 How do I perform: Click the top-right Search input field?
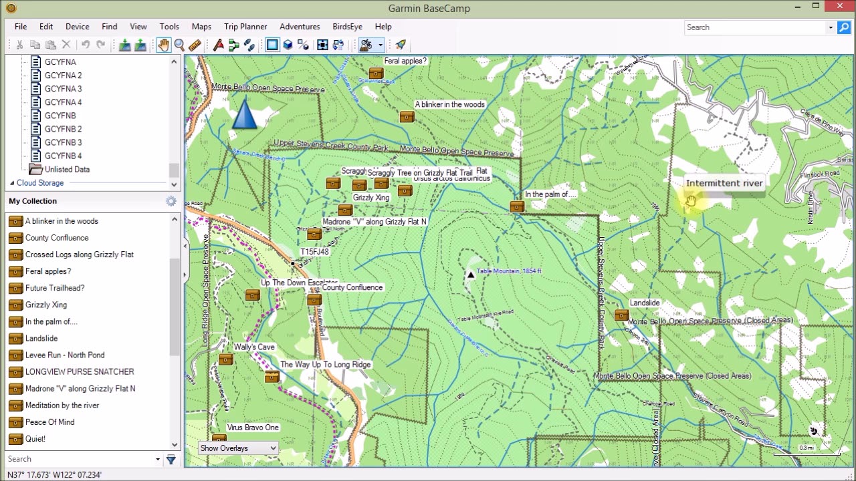(756, 27)
